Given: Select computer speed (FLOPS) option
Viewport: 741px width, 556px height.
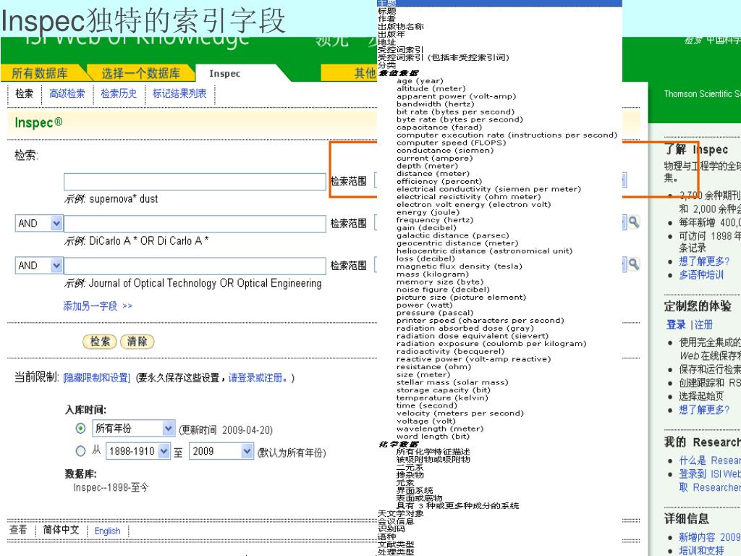Looking at the screenshot, I should [452, 143].
